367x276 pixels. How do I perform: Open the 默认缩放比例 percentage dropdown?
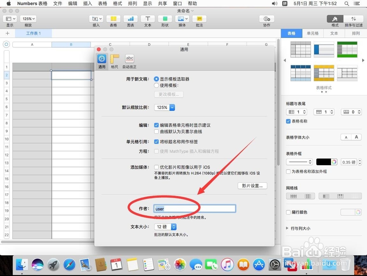tap(164, 108)
